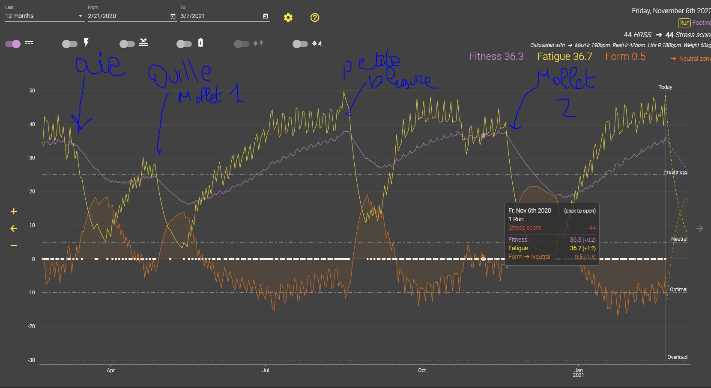Expand the Last 12 months dropdown

point(44,16)
